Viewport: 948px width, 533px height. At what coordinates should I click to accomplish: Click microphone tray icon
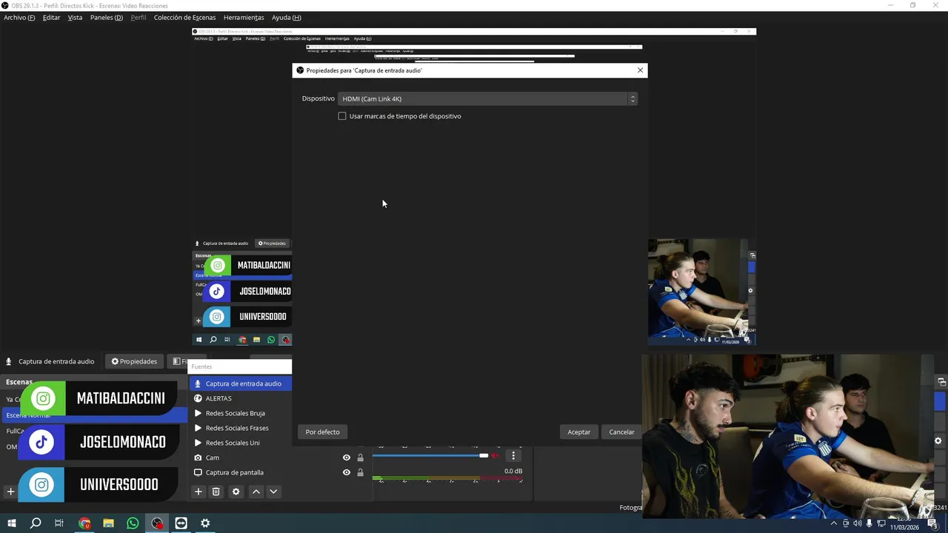pos(869,523)
